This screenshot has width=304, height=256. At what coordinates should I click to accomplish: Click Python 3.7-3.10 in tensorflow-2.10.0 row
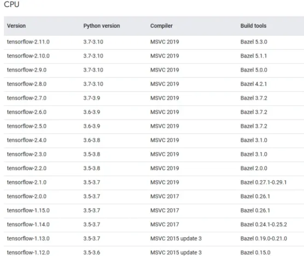pyautogui.click(x=93, y=56)
